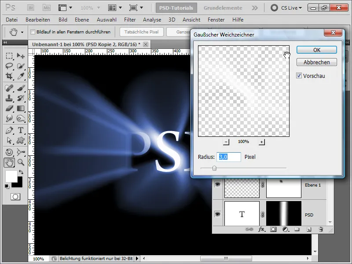Image resolution: width=352 pixels, height=264 pixels.
Task: Hide the Ebene 1 layer
Action: 217,184
